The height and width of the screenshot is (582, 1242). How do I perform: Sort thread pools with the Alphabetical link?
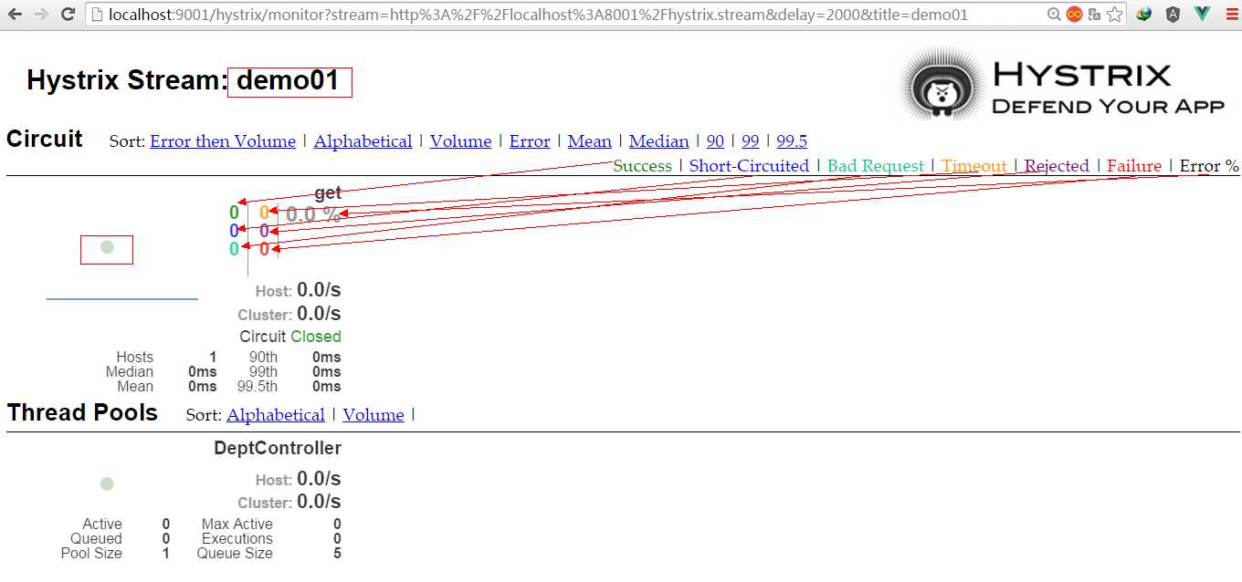point(276,415)
